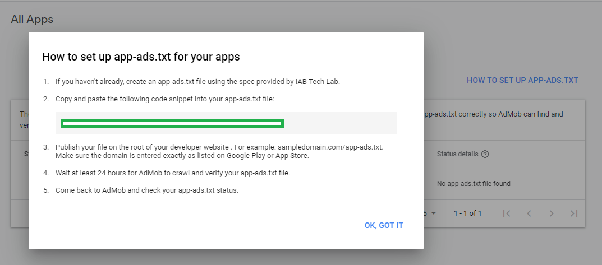Click the 'Status details' column header
The width and height of the screenshot is (602, 265).
[x=458, y=154]
